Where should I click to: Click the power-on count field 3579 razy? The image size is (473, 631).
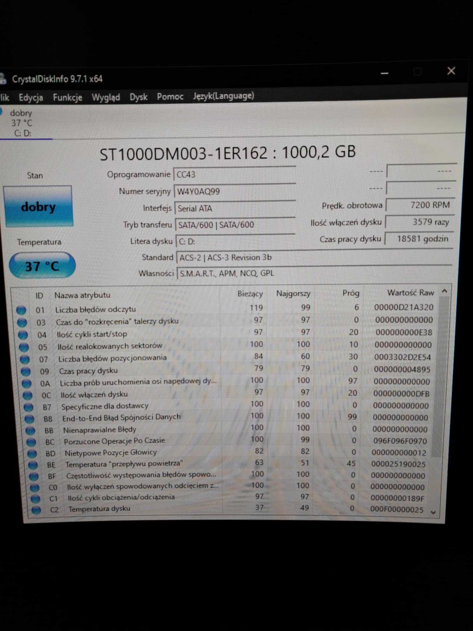pyautogui.click(x=419, y=222)
